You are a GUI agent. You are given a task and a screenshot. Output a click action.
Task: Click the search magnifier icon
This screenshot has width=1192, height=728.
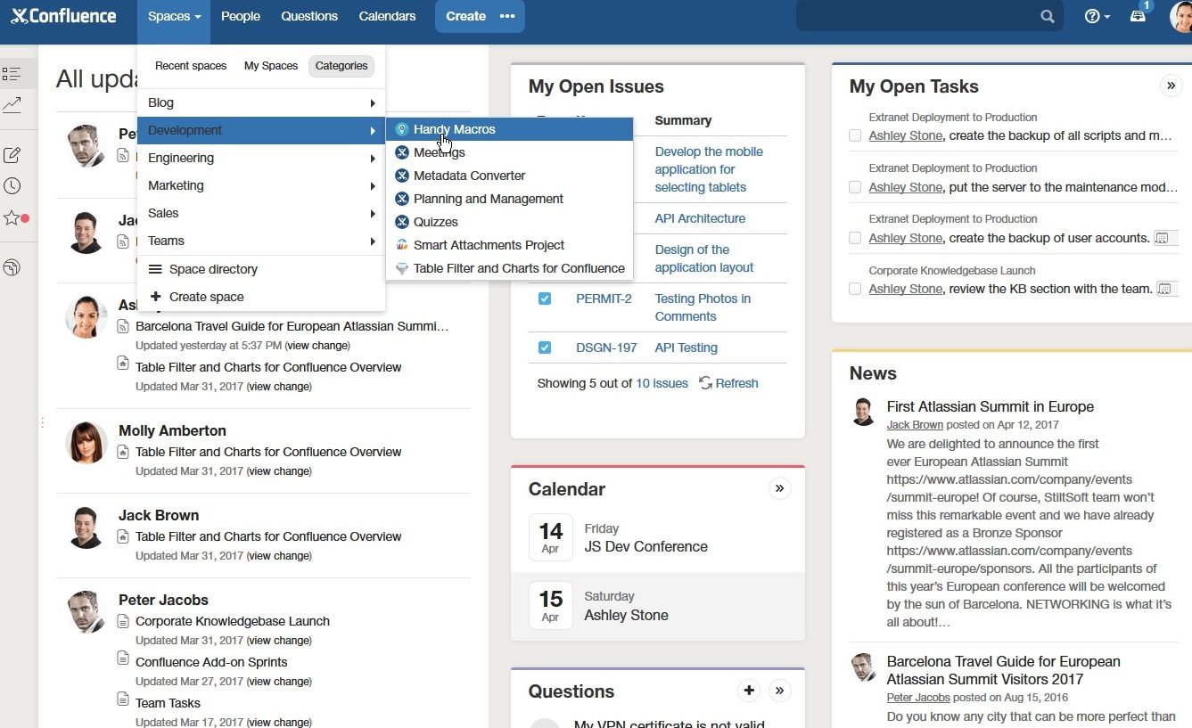[1047, 15]
